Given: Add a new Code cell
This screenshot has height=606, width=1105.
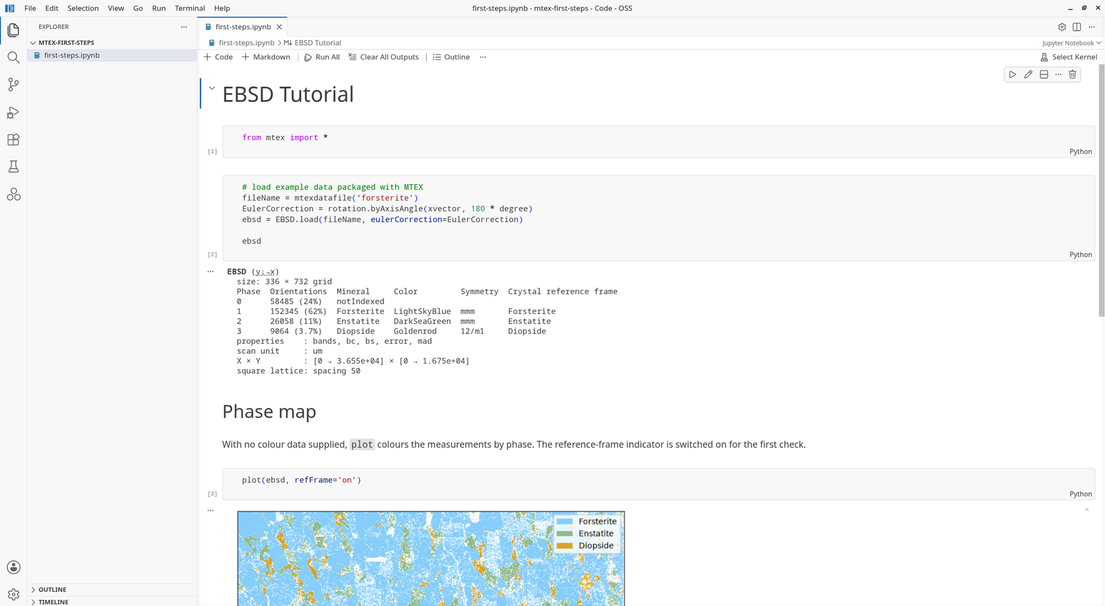Looking at the screenshot, I should pos(218,57).
